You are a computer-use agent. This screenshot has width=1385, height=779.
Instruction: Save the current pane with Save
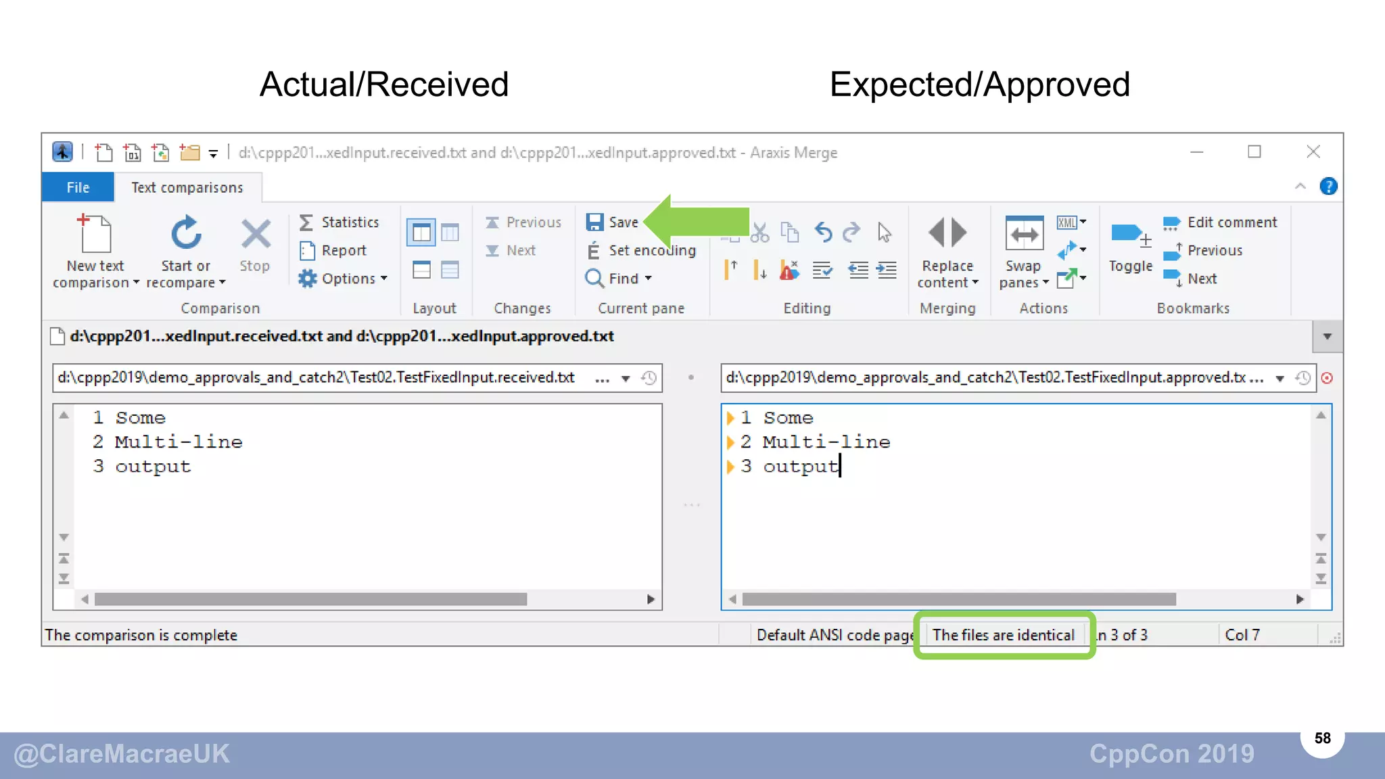click(612, 222)
